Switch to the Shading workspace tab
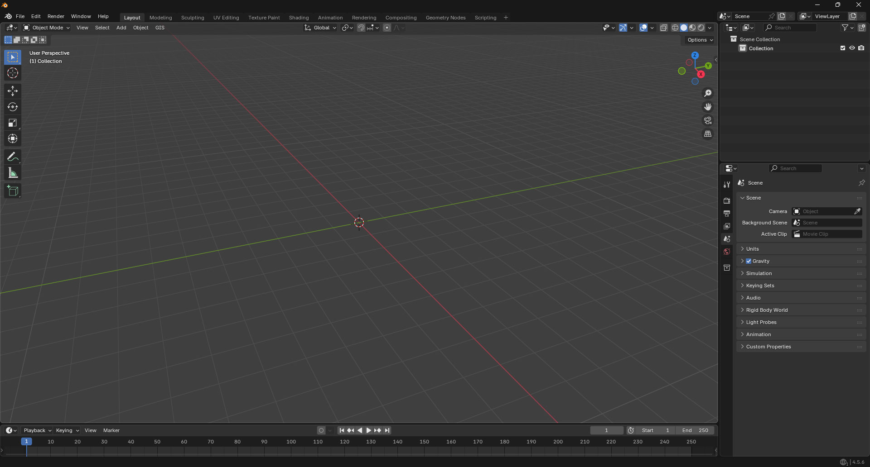This screenshot has width=870, height=467. [299, 18]
